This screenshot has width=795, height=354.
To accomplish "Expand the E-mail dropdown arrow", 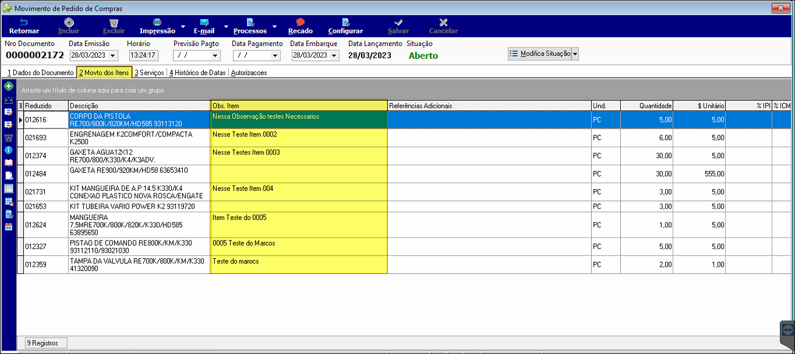I will (x=226, y=27).
